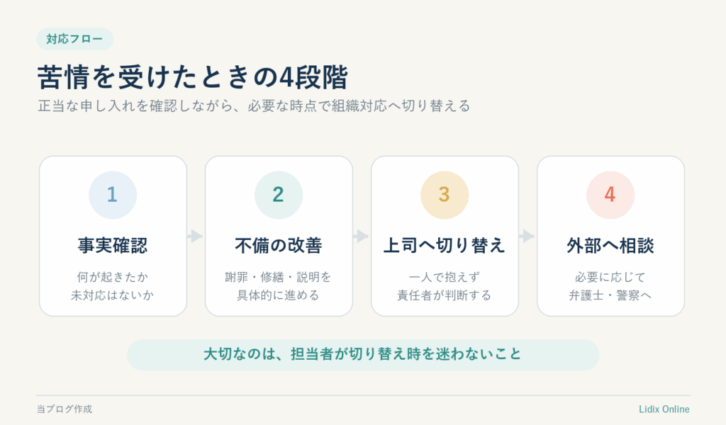Click the 当ブログ作成 footer text
This screenshot has height=425, width=726.
coord(65,409)
